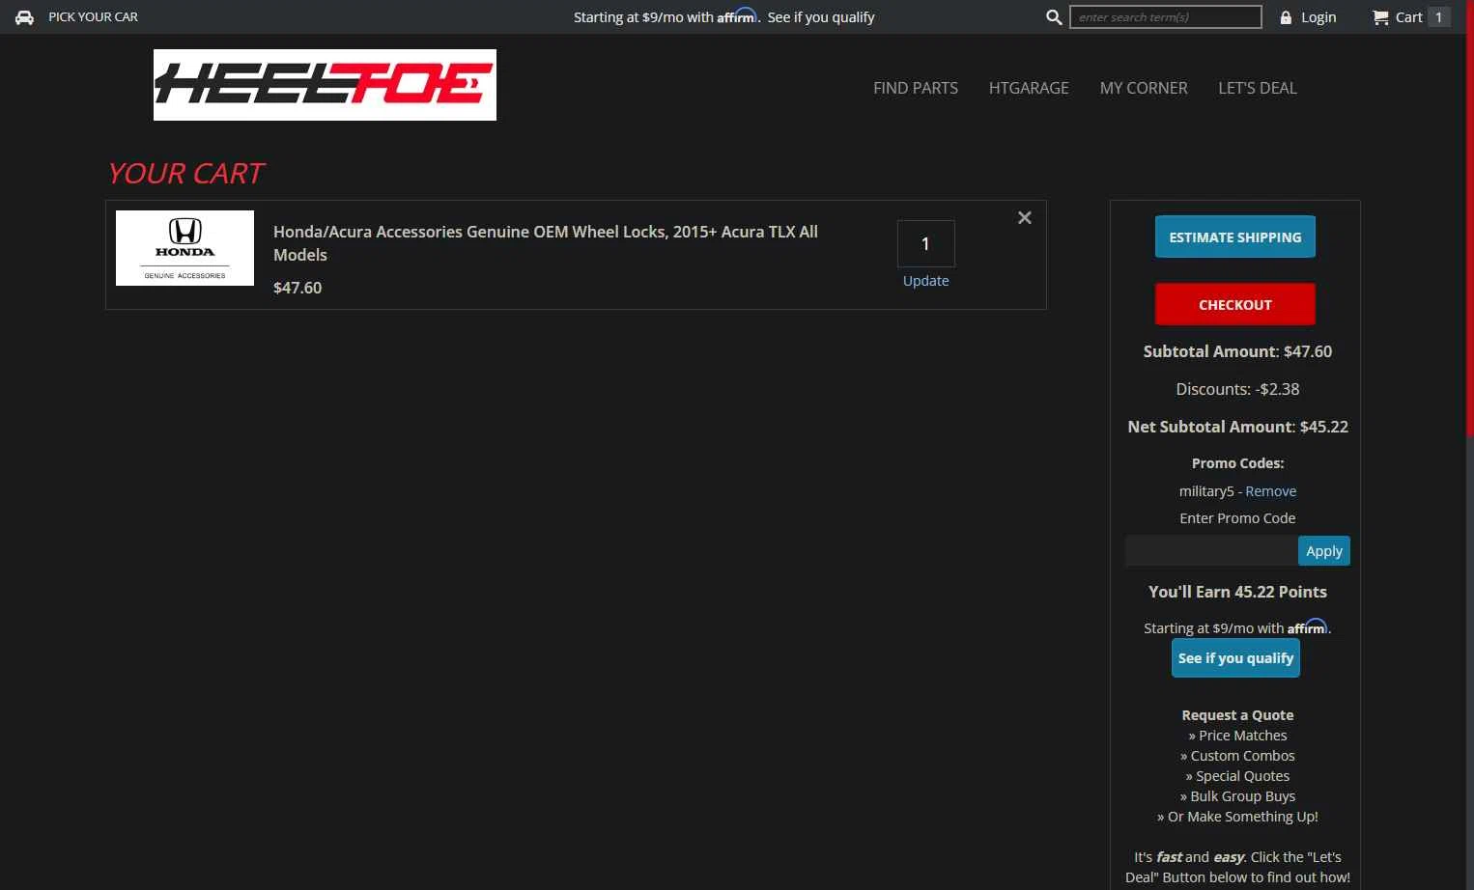Go home via the HeelToe logo

click(x=325, y=85)
